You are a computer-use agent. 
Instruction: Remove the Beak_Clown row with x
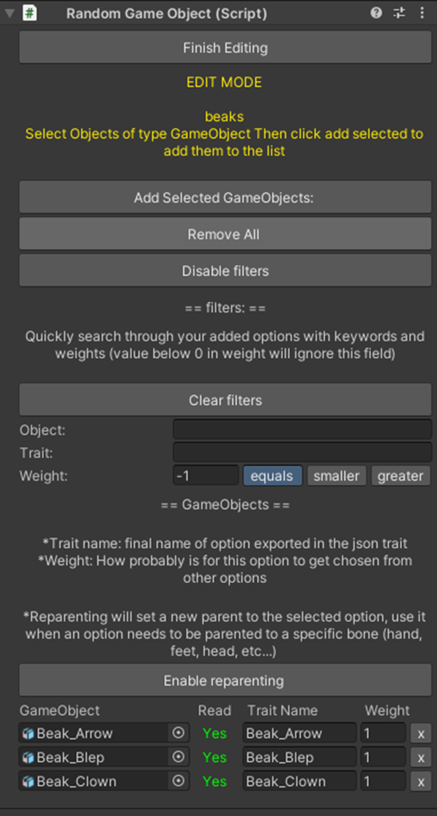coord(421,782)
